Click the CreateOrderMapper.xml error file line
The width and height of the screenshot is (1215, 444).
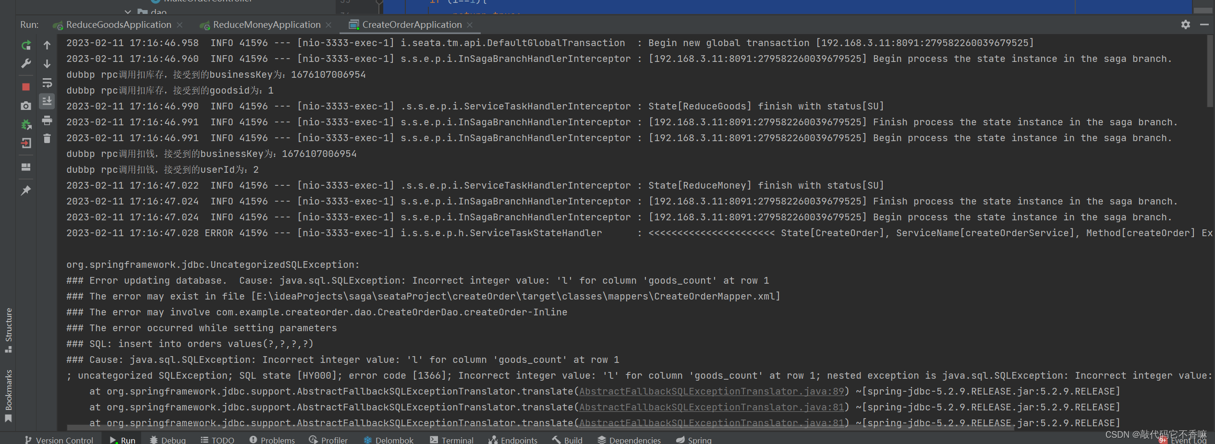click(423, 296)
